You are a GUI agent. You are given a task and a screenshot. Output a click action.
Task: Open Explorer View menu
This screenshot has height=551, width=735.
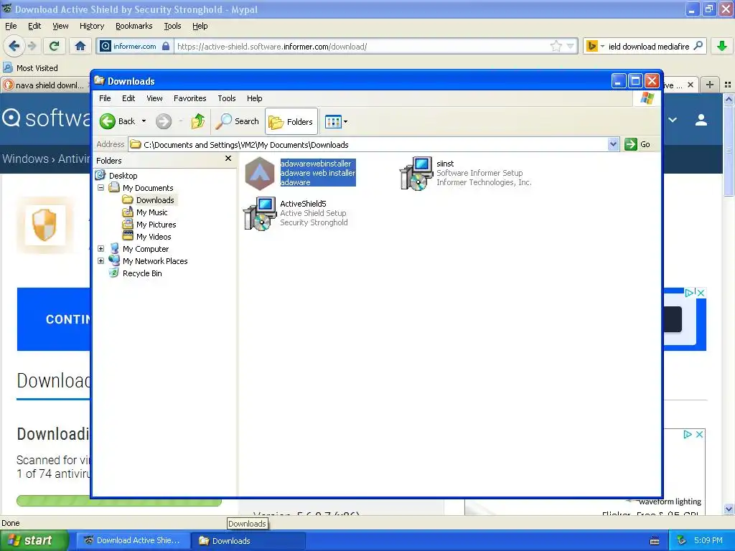tap(154, 98)
